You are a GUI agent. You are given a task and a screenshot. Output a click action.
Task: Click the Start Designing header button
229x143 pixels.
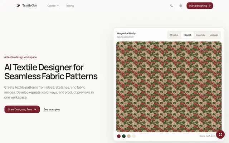pos(200,6)
